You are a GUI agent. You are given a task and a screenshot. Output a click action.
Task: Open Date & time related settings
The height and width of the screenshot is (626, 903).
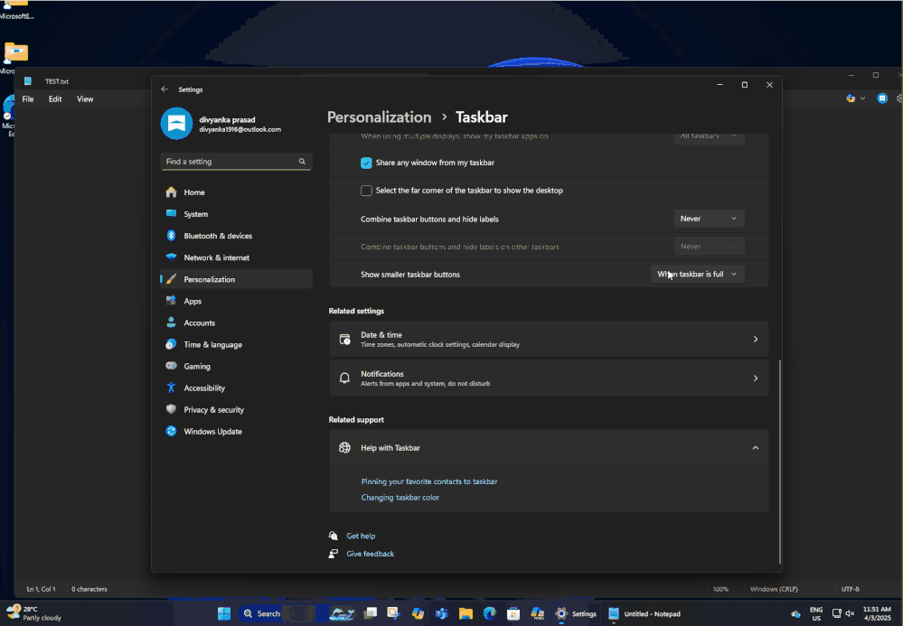[549, 339]
